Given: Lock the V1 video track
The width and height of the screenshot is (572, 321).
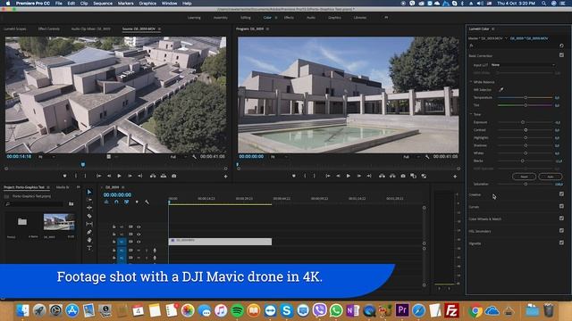Looking at the screenshot, I should 114,242.
